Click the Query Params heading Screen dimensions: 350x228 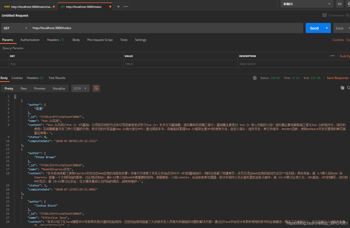13,48
